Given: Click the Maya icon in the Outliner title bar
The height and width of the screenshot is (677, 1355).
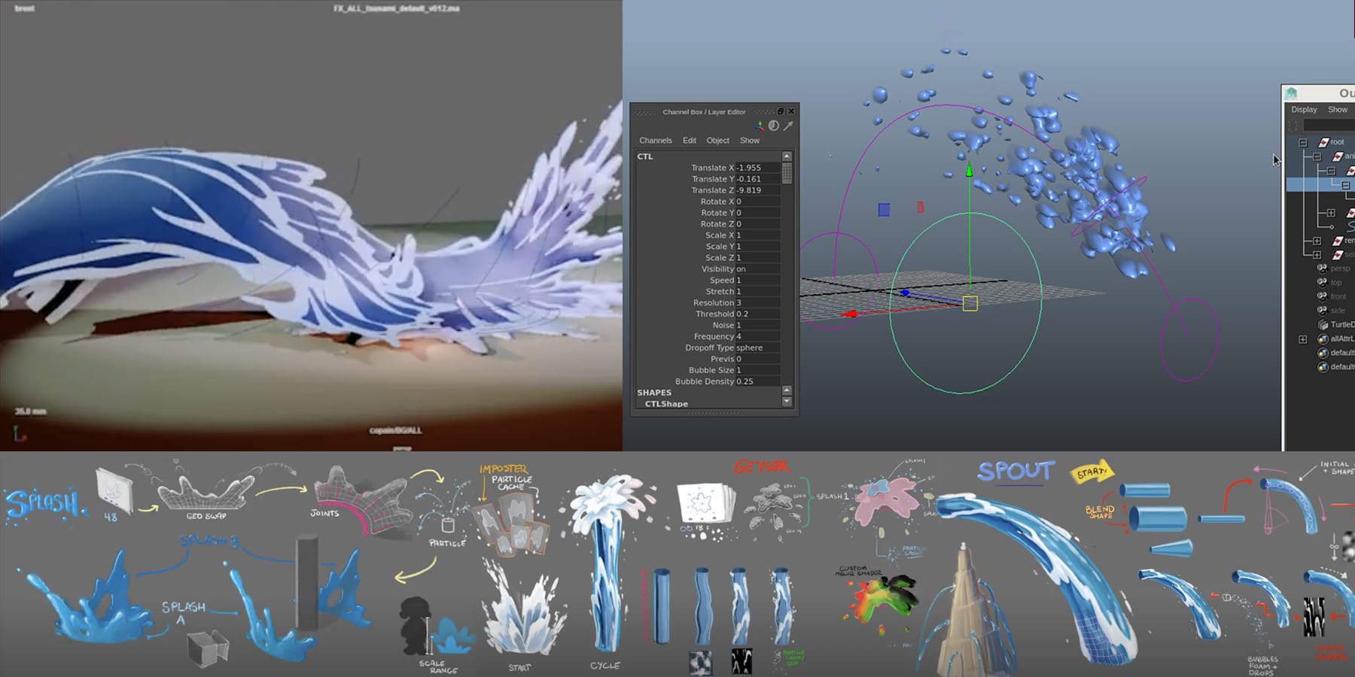Looking at the screenshot, I should coord(1292,93).
